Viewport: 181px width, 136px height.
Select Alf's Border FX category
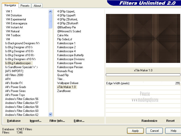point(14,83)
